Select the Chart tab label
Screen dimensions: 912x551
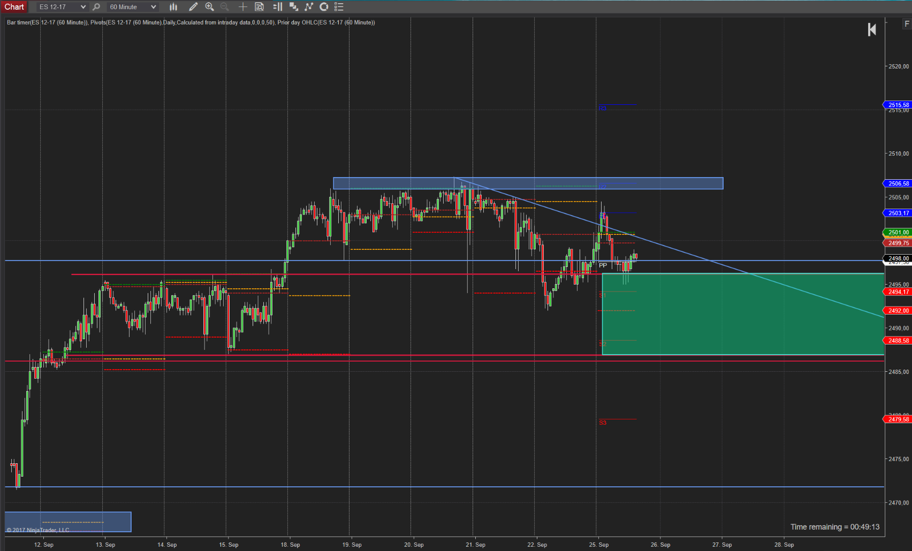click(x=14, y=7)
